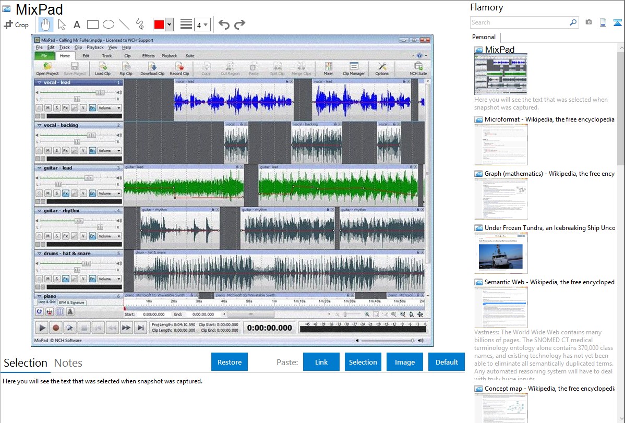
Task: Click the Link paste button
Action: [321, 362]
